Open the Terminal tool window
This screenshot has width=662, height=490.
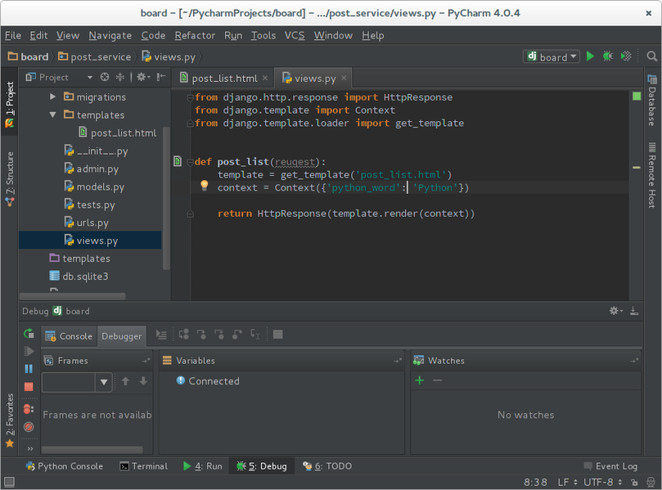click(143, 466)
